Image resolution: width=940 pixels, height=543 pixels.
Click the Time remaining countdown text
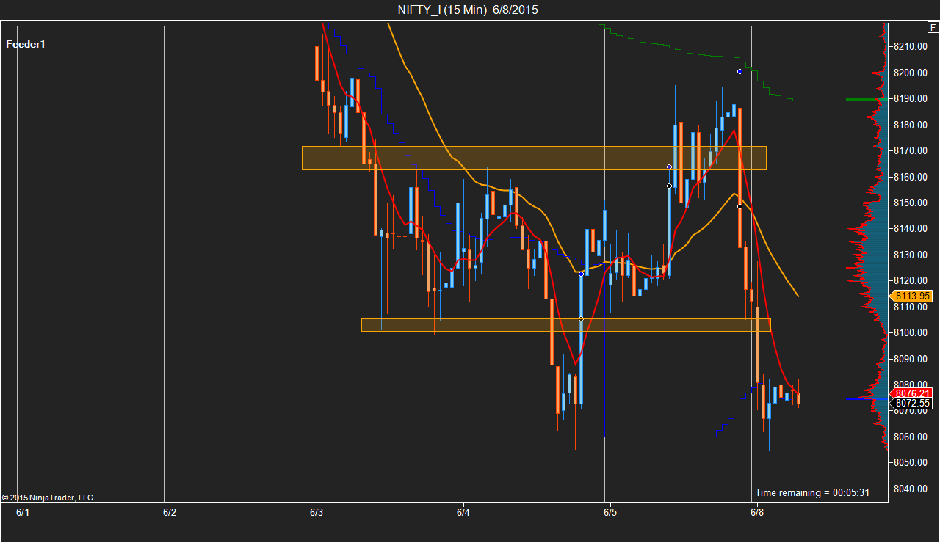(x=812, y=492)
